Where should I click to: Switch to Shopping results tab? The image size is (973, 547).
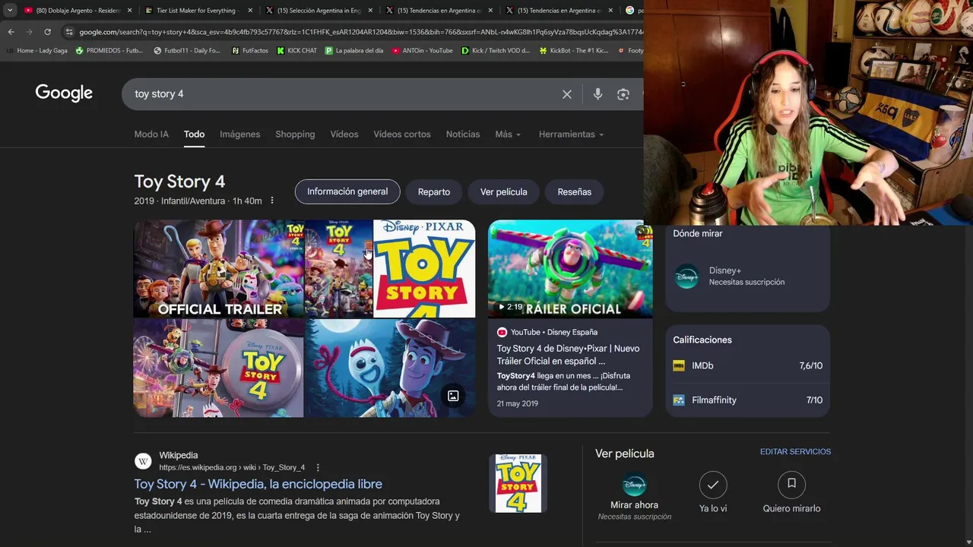pos(295,134)
